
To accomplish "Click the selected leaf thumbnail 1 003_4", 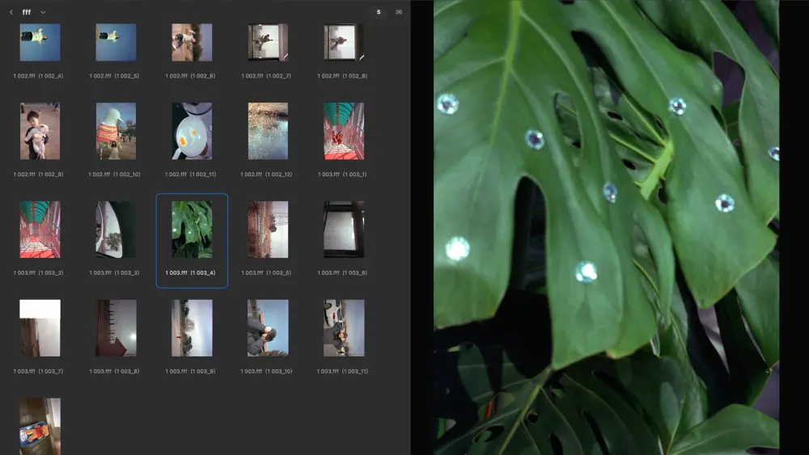I will [192, 230].
